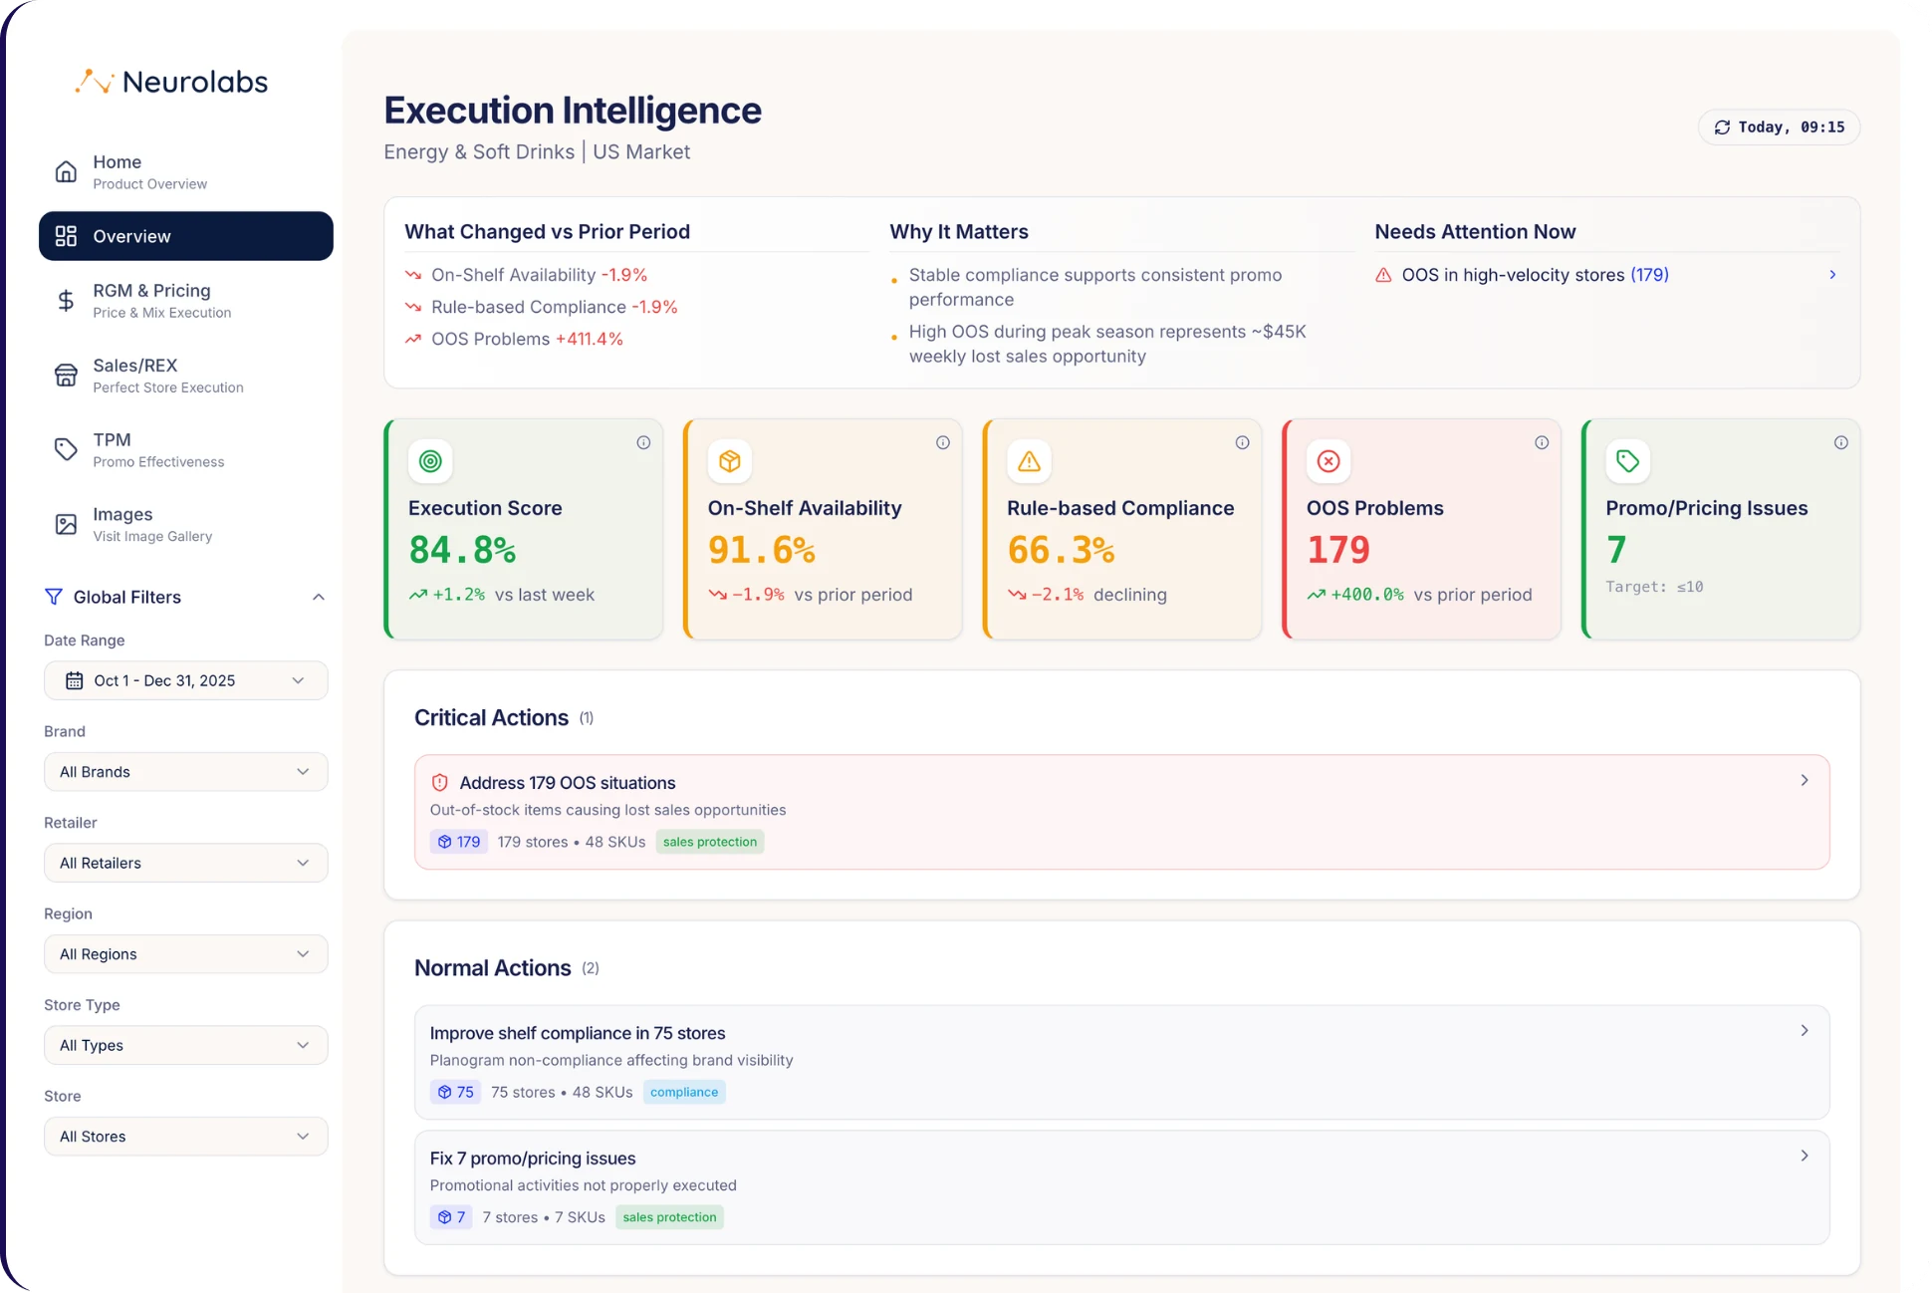Open info icon on Execution Score card
1932x1293 pixels.
[x=643, y=442]
